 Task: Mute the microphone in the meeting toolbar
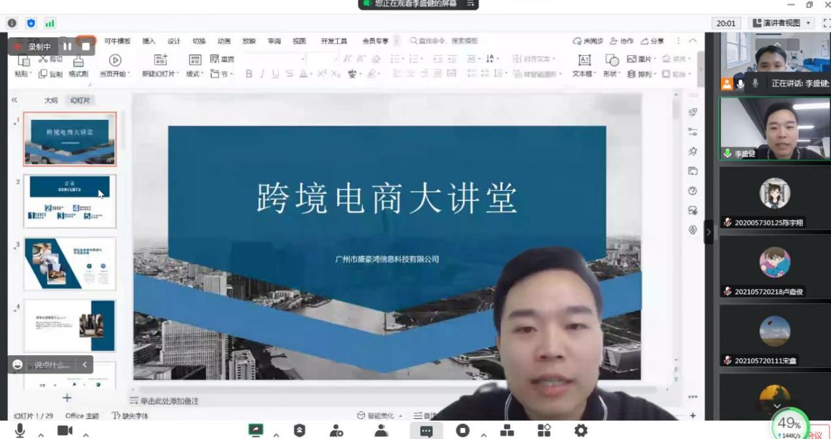(x=20, y=430)
